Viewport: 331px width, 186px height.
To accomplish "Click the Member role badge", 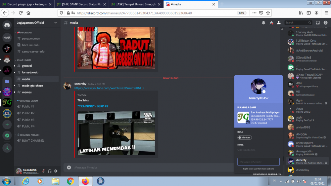I will point(245,137).
